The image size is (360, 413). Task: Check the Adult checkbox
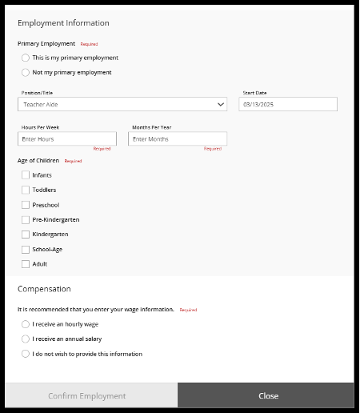pos(26,264)
